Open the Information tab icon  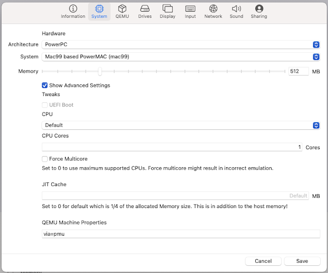pos(73,9)
